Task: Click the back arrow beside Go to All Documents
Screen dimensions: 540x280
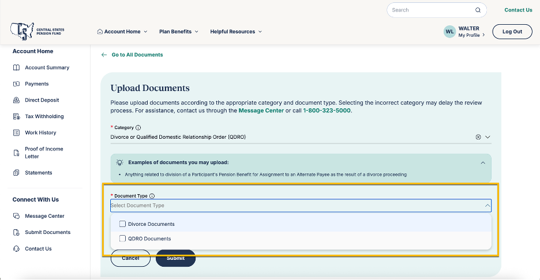Action: (104, 55)
